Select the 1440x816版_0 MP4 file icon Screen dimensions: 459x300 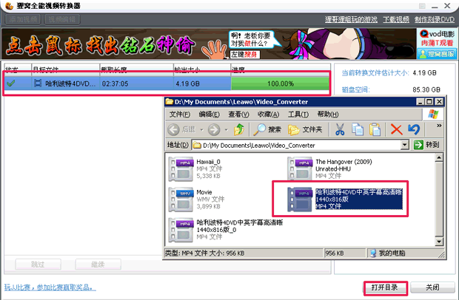coord(181,231)
